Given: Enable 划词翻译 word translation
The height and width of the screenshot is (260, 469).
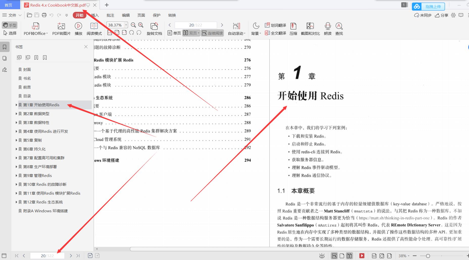Looking at the screenshot, I should click(275, 25).
